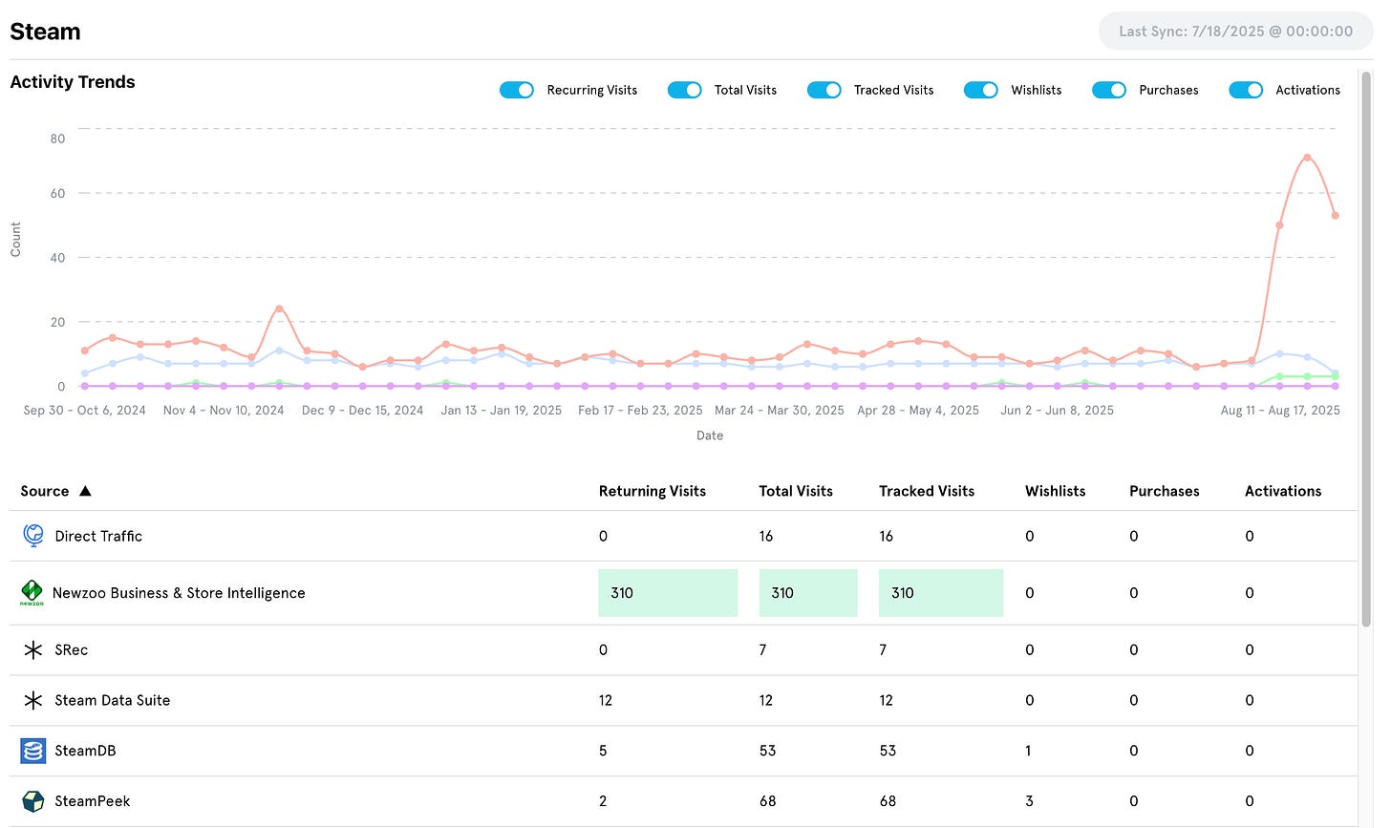
Task: Click the Sep 30 - Oct 6, 2024 label
Action: click(85, 410)
